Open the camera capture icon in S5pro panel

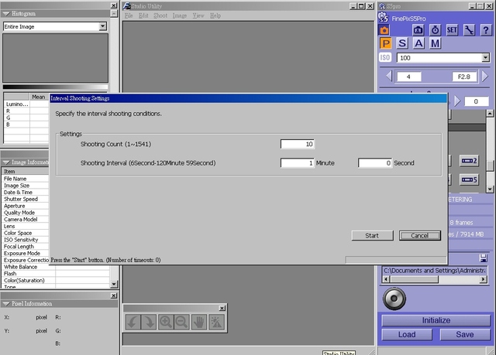pyautogui.click(x=418, y=30)
